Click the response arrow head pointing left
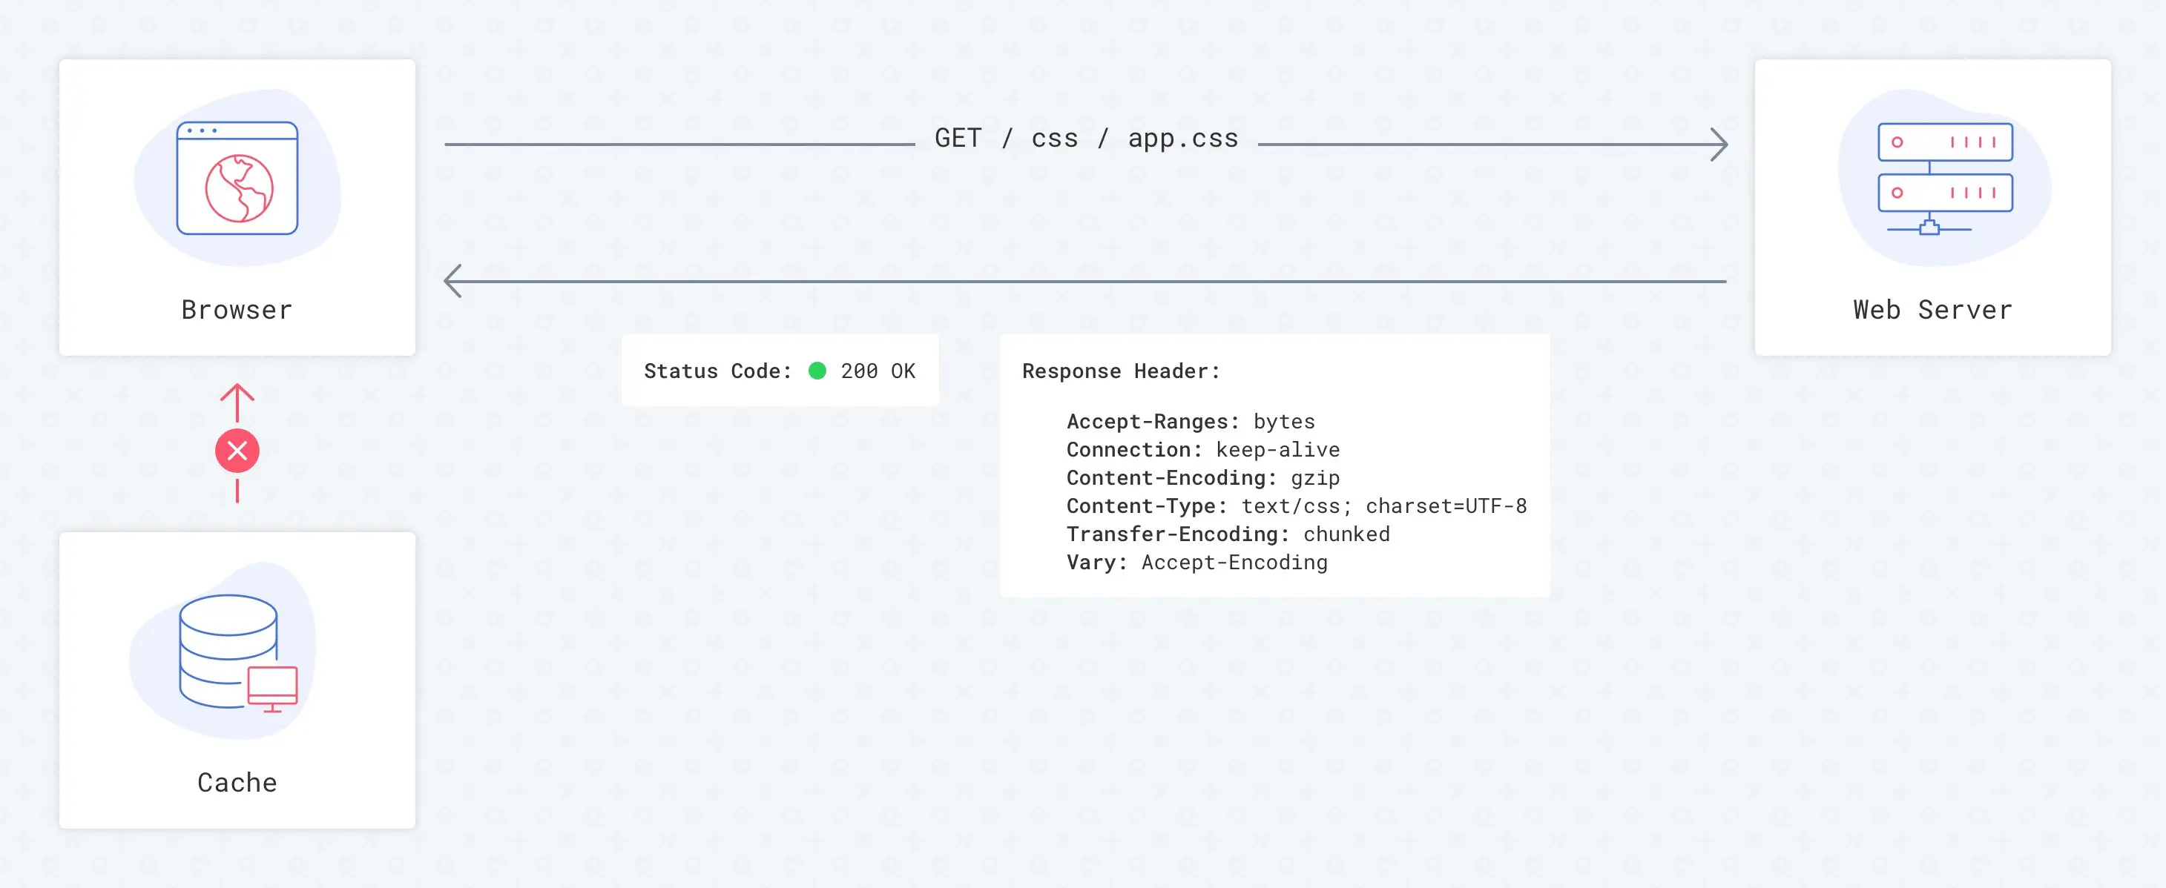 pos(454,281)
